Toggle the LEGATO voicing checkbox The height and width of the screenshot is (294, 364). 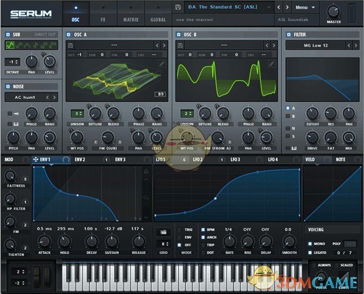pos(310,252)
